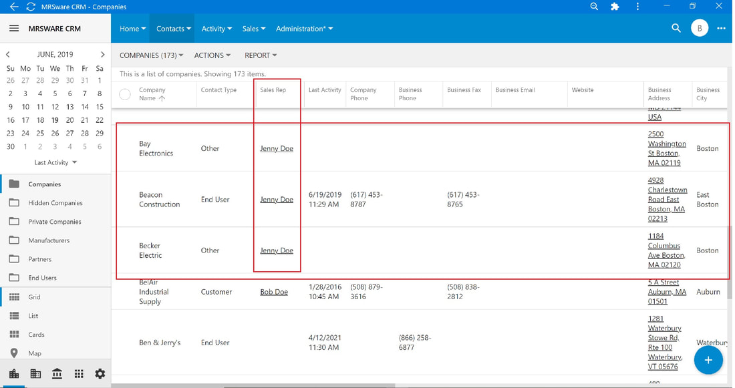Open the REPORT menu

(261, 55)
